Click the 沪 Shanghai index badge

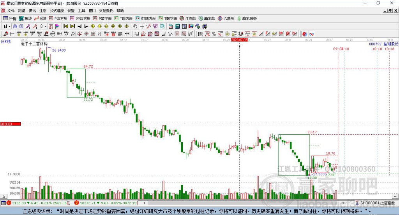pos(9,203)
